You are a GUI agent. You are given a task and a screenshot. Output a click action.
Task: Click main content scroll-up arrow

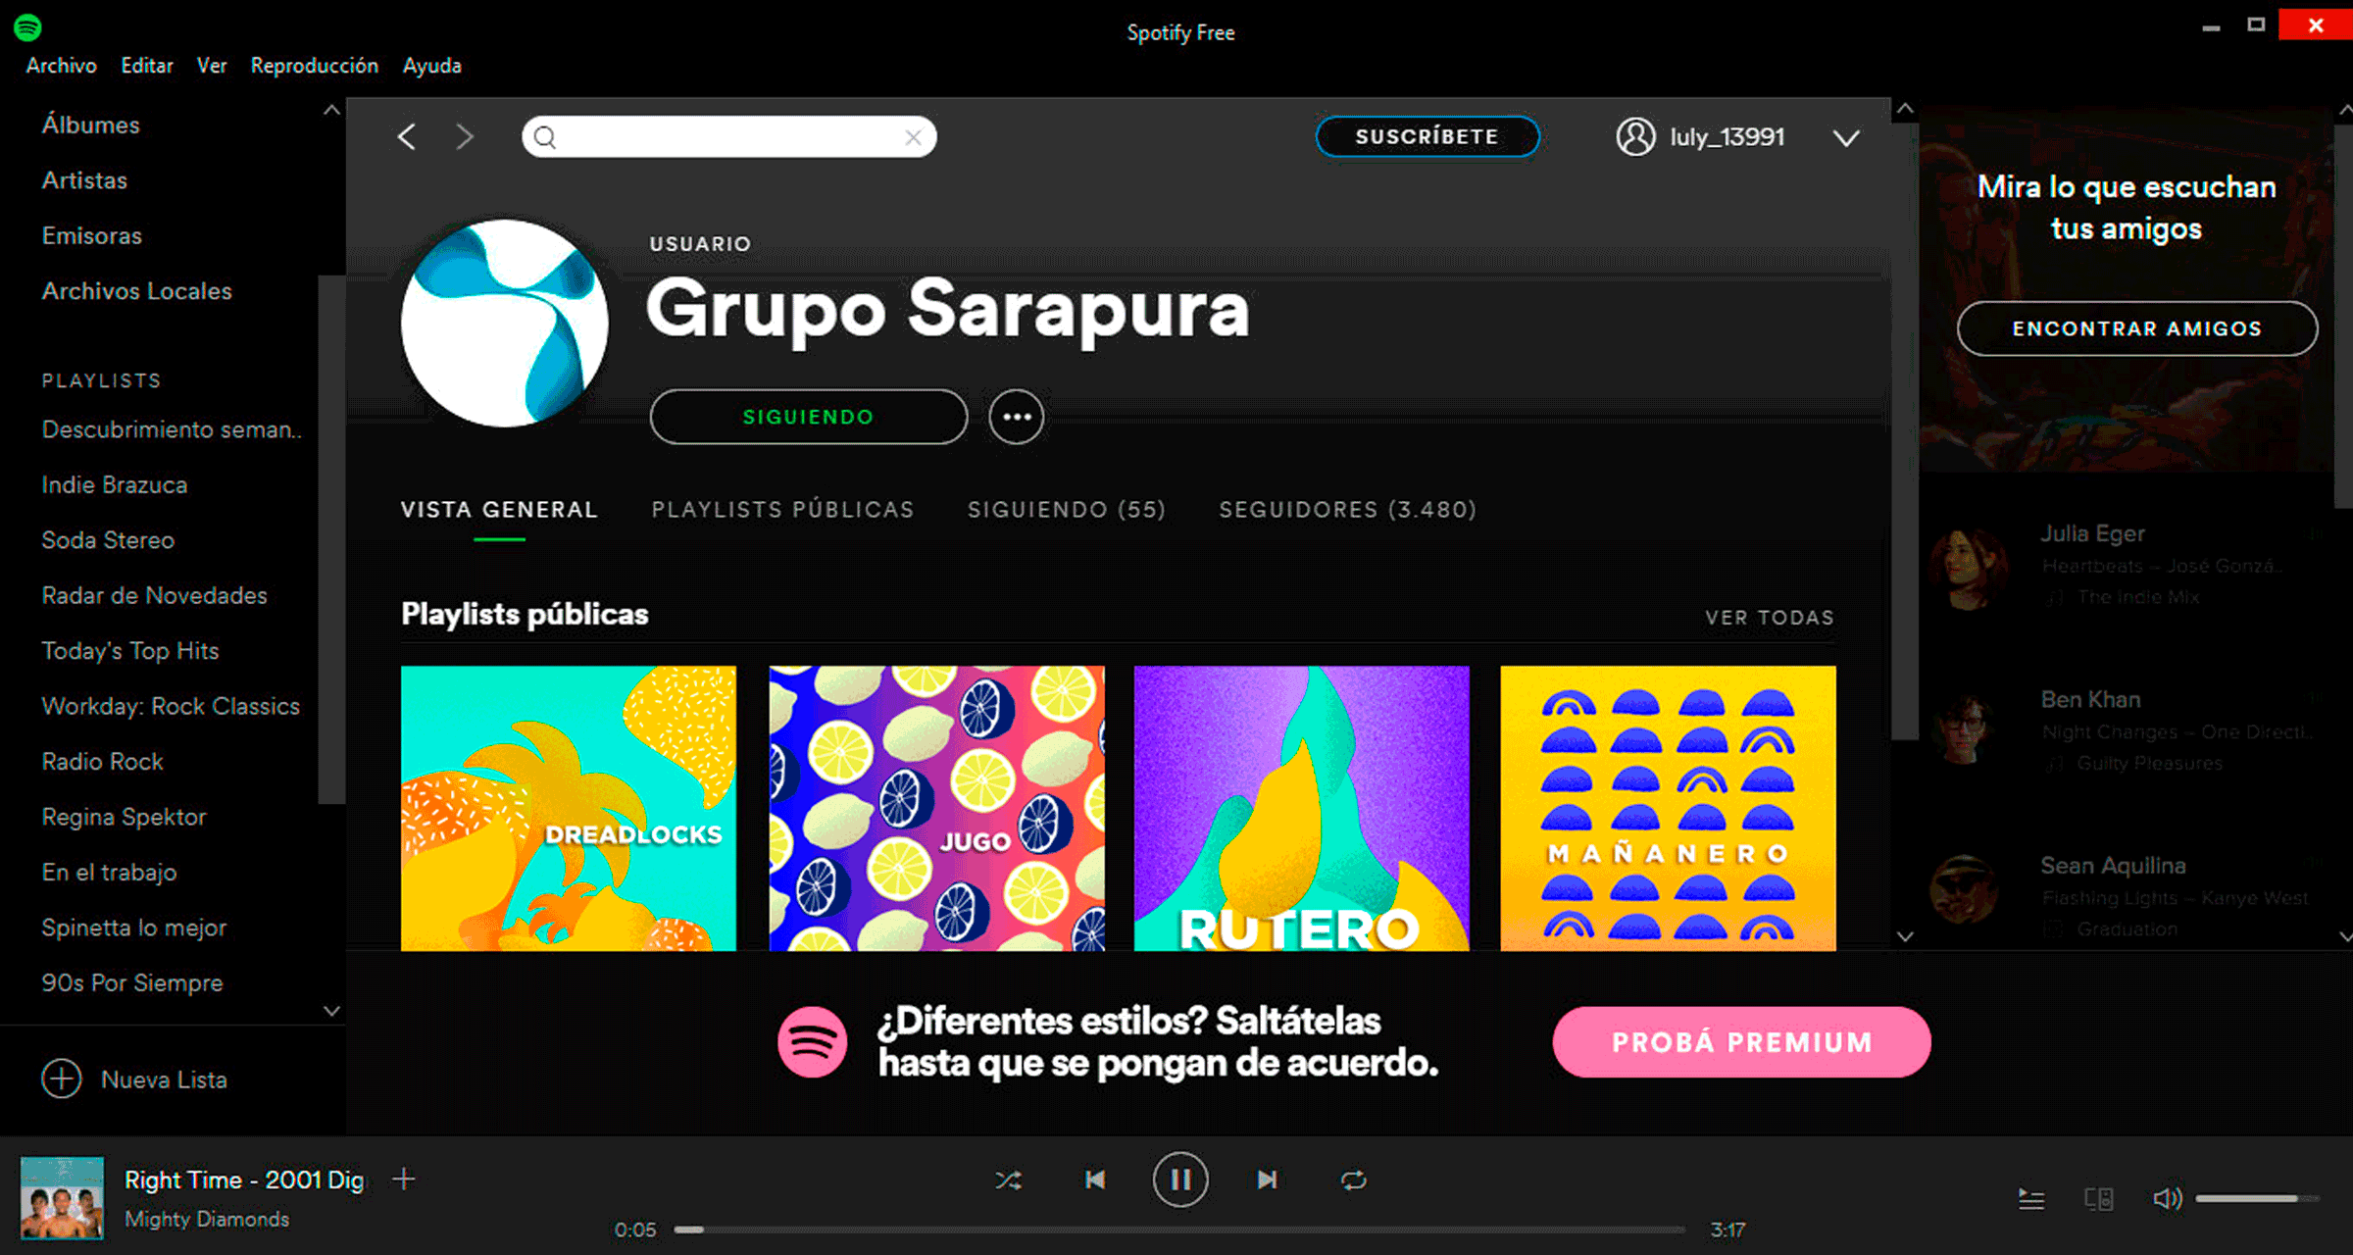coord(1904,109)
